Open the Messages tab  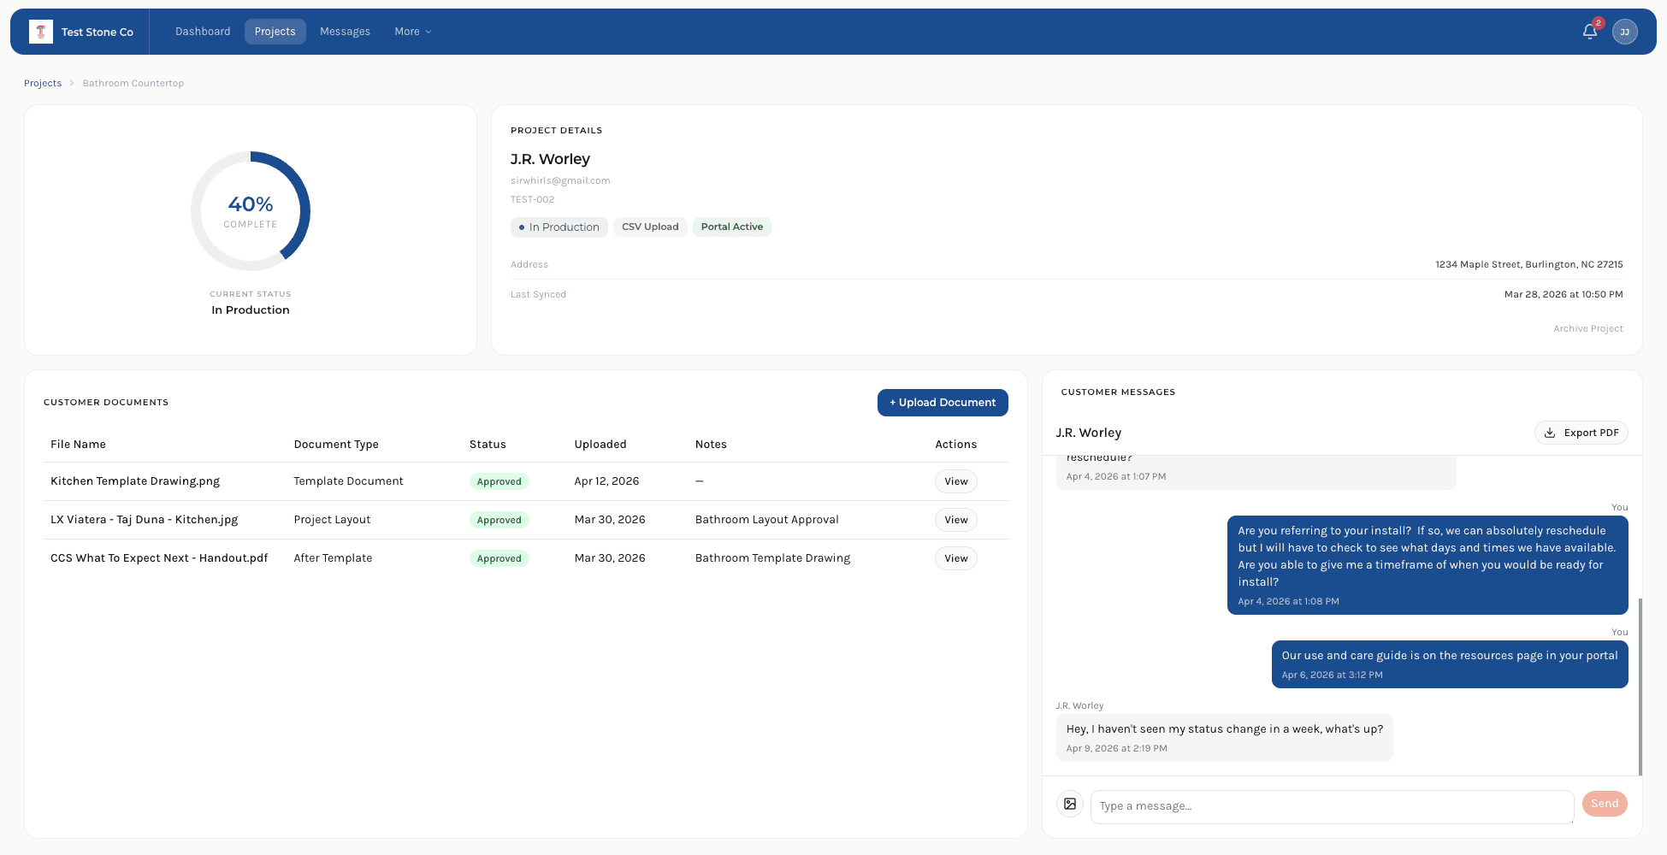[x=345, y=32]
